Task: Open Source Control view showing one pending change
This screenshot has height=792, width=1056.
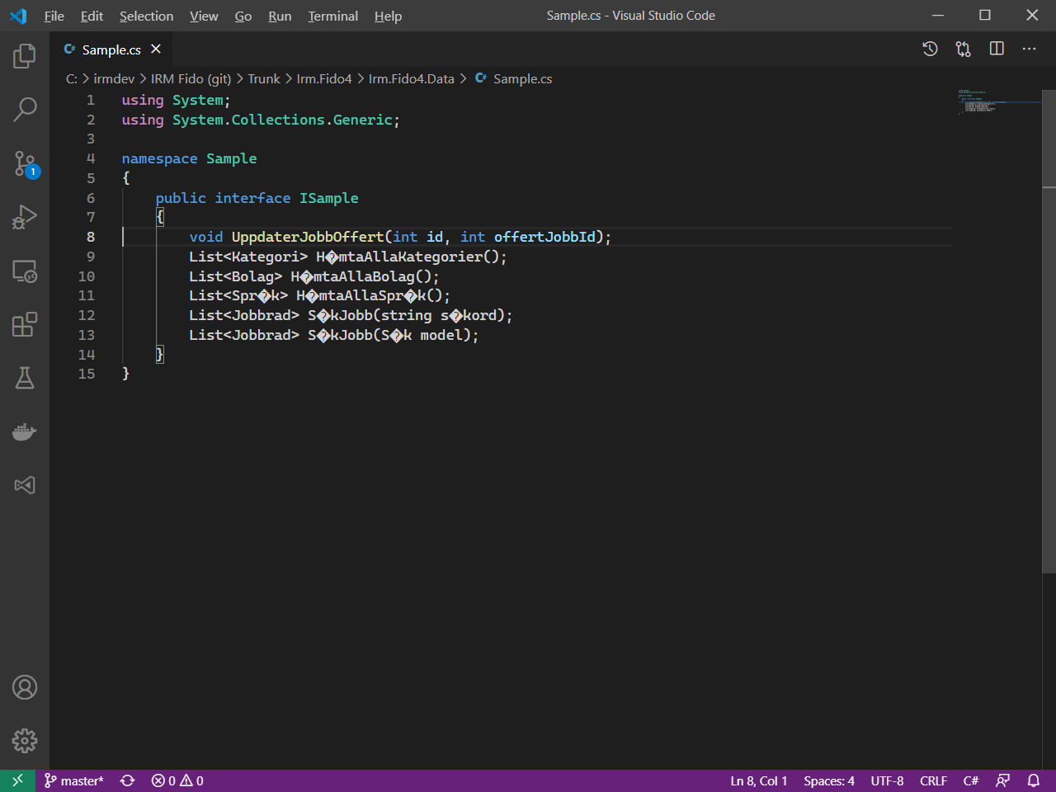Action: coord(24,162)
